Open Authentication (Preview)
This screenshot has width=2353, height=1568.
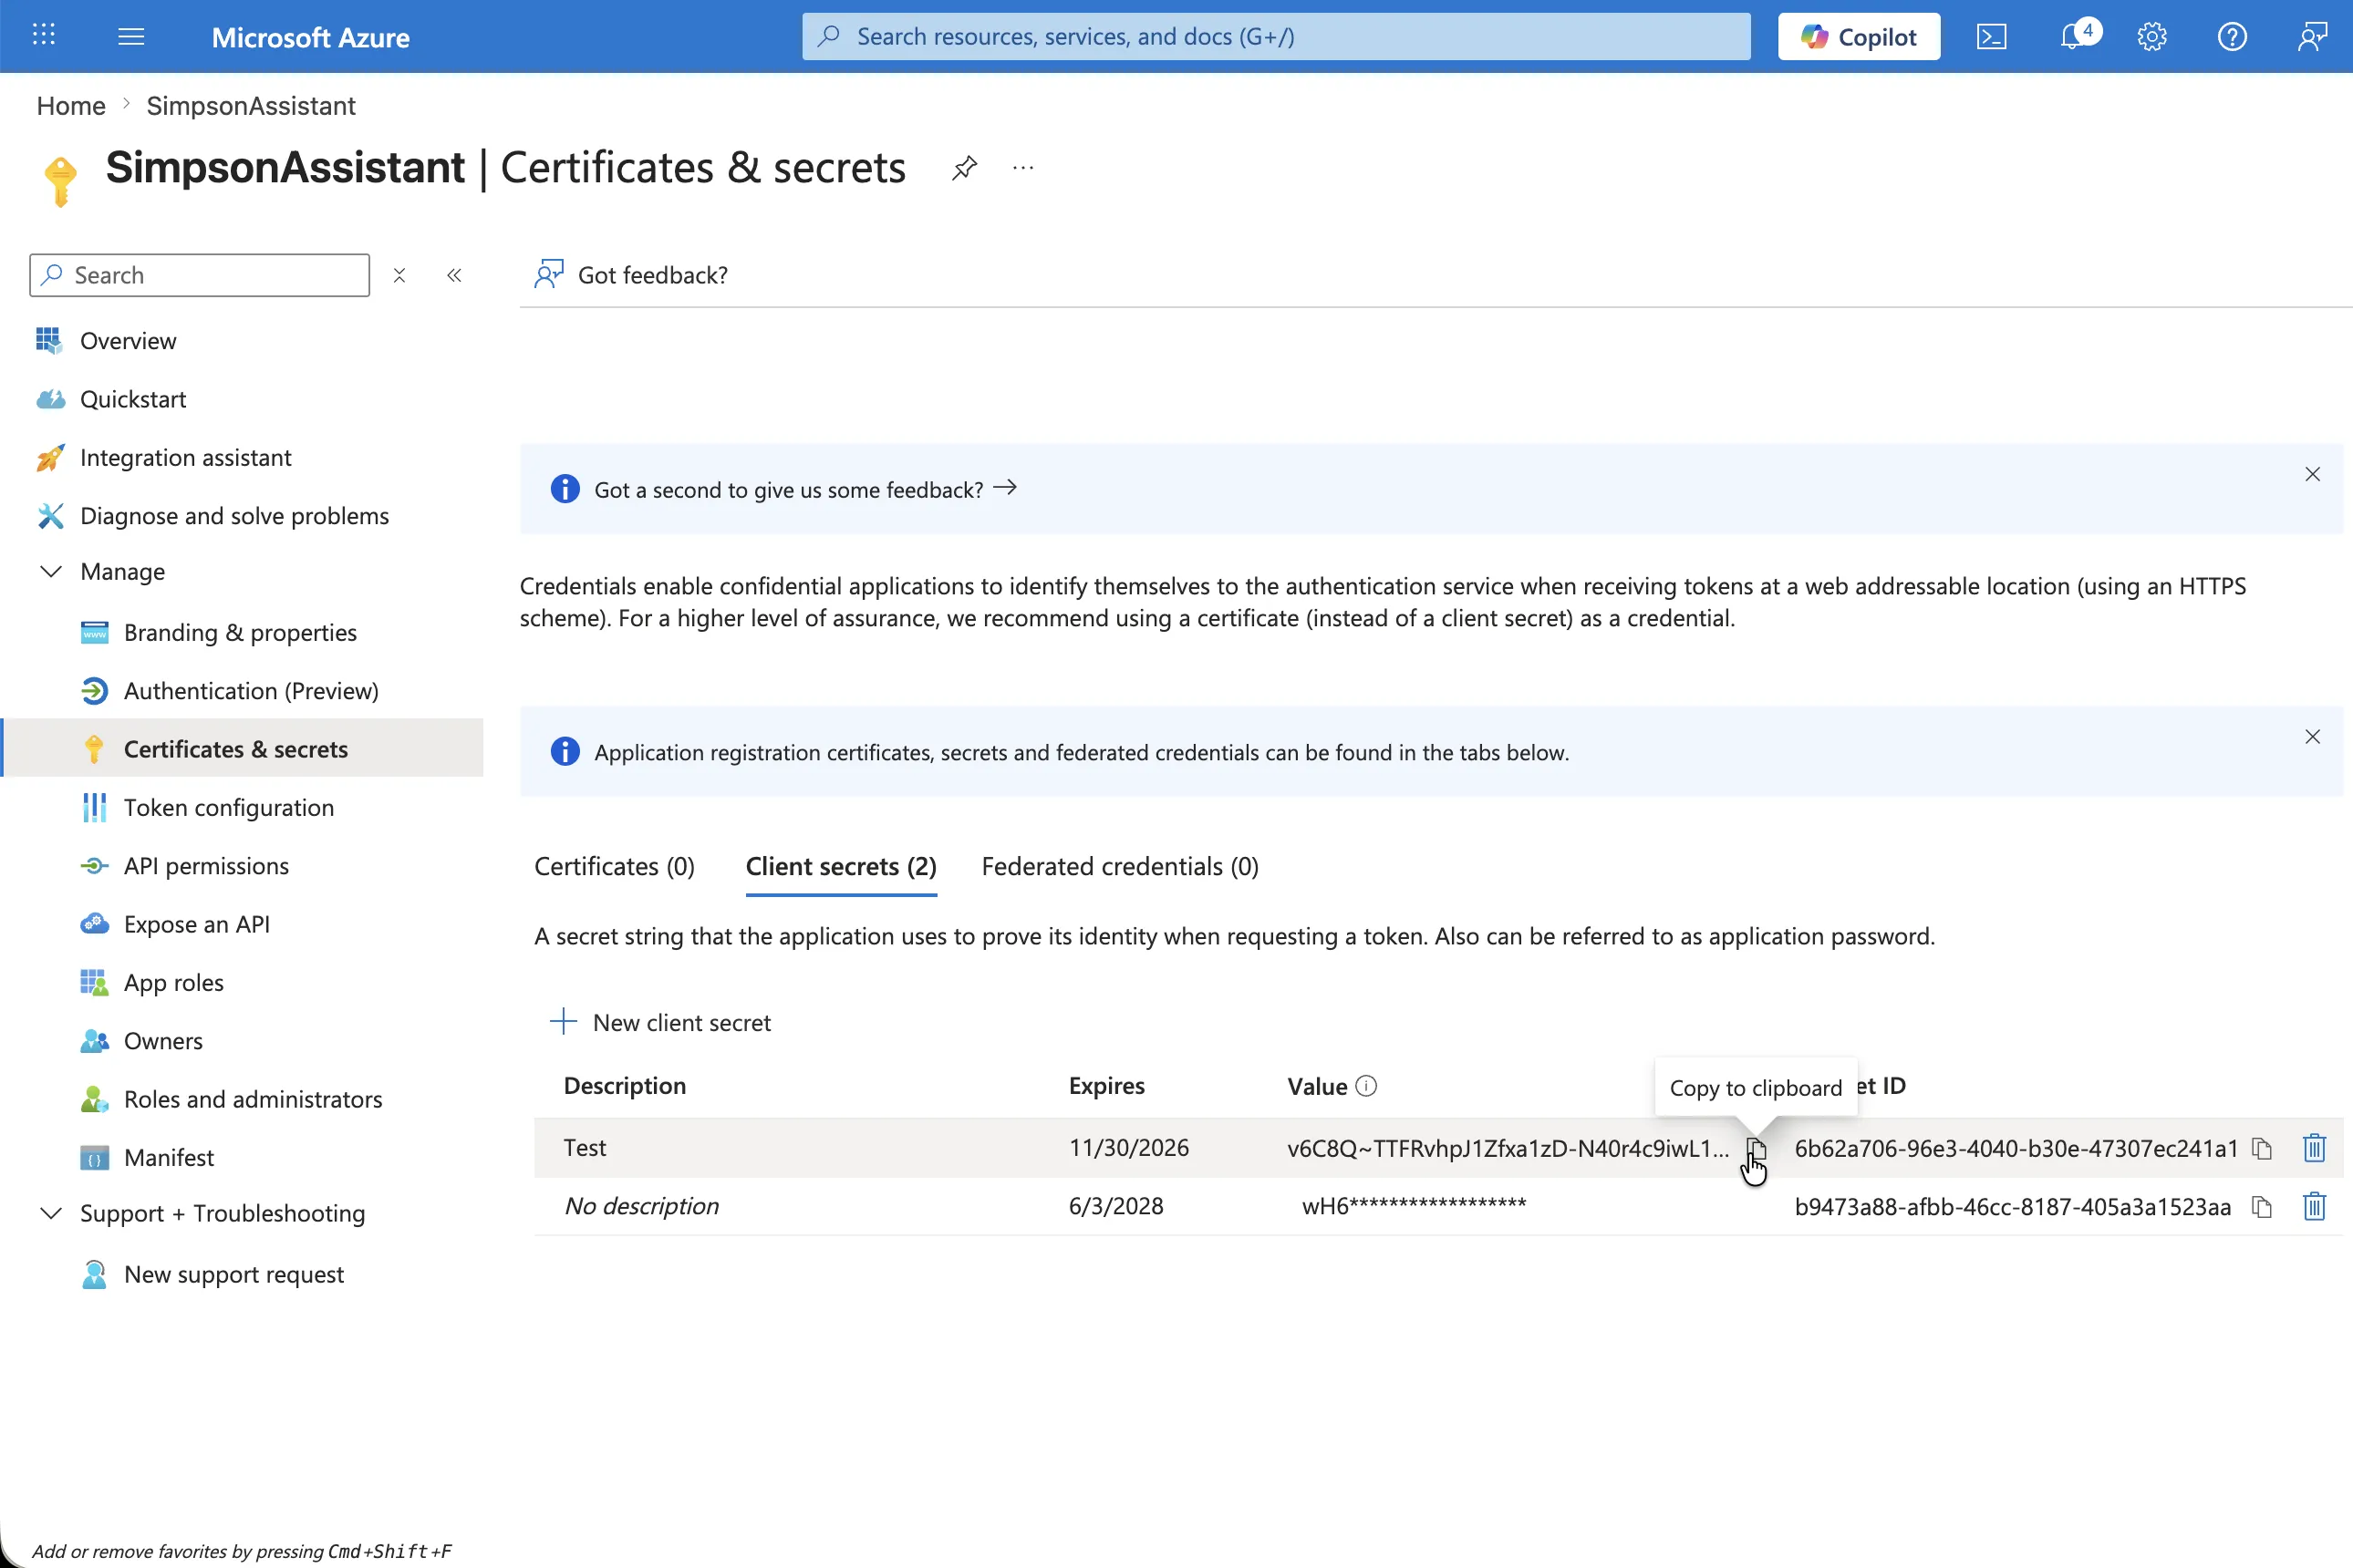point(251,691)
